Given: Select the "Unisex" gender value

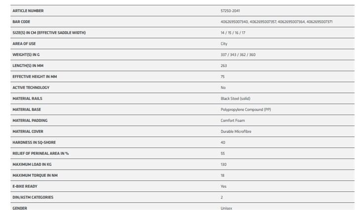Looking at the screenshot, I should [x=226, y=208].
